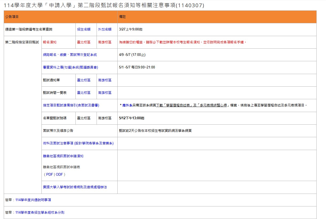Download the ODF application form
This screenshot has width=326, height=219.
pos(59,174)
